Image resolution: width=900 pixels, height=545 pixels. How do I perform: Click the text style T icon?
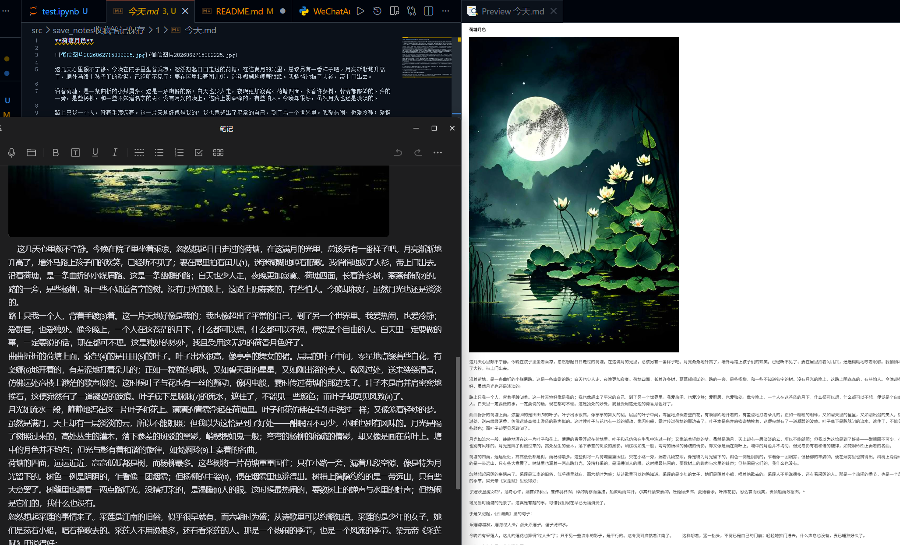coord(75,152)
